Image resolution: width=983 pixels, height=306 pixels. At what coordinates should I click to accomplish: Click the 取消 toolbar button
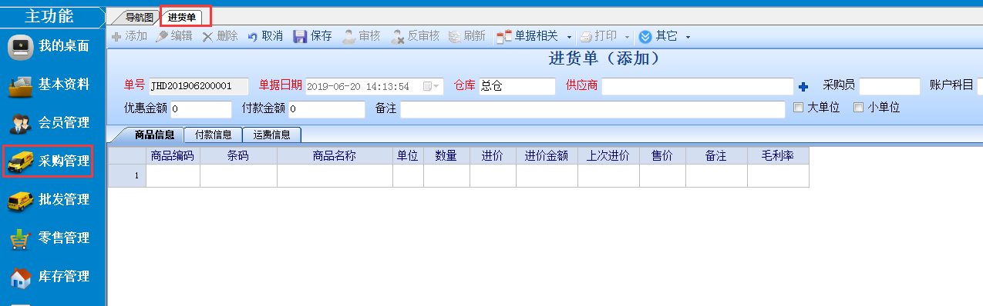pos(265,36)
